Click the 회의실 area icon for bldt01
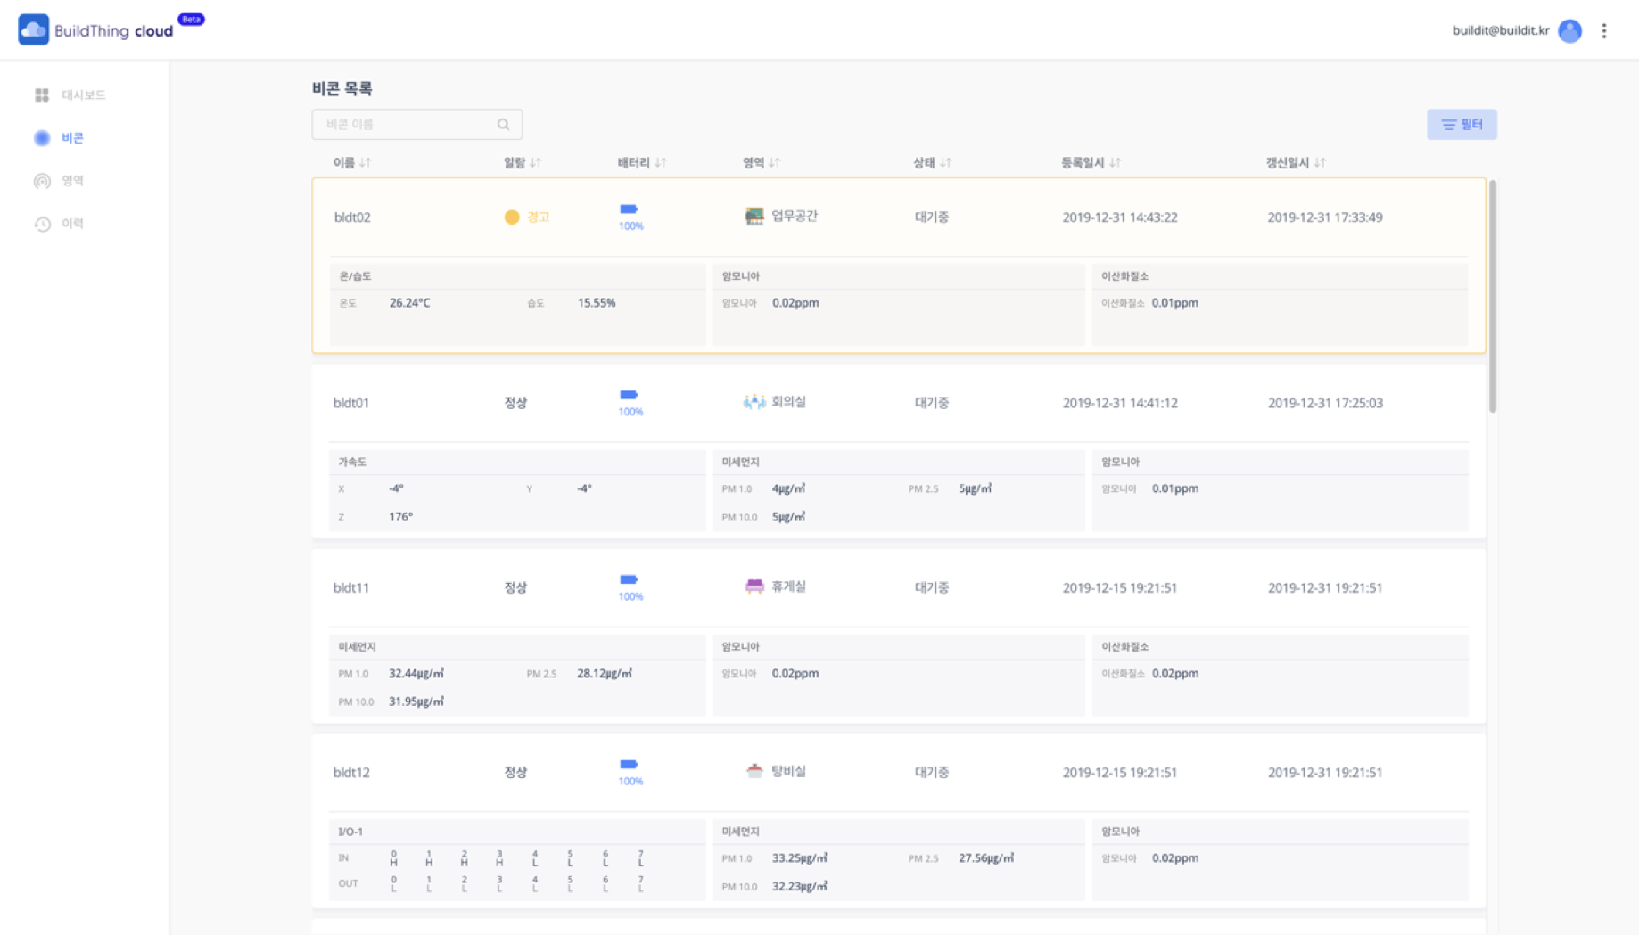The image size is (1639, 935). (x=754, y=402)
